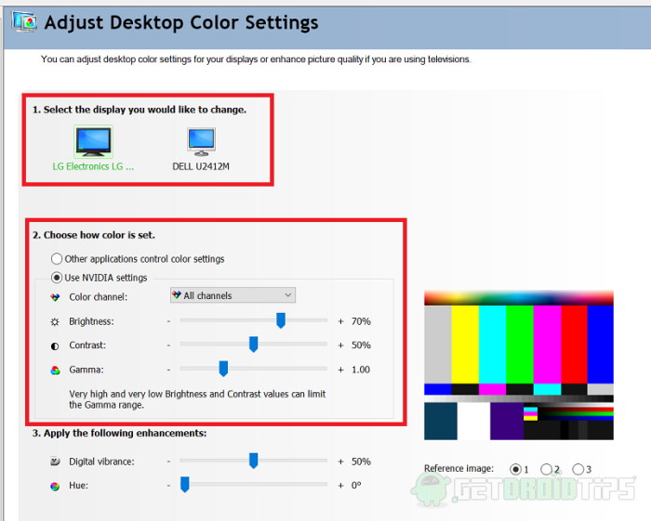Click the Hue plus sign

341,486
